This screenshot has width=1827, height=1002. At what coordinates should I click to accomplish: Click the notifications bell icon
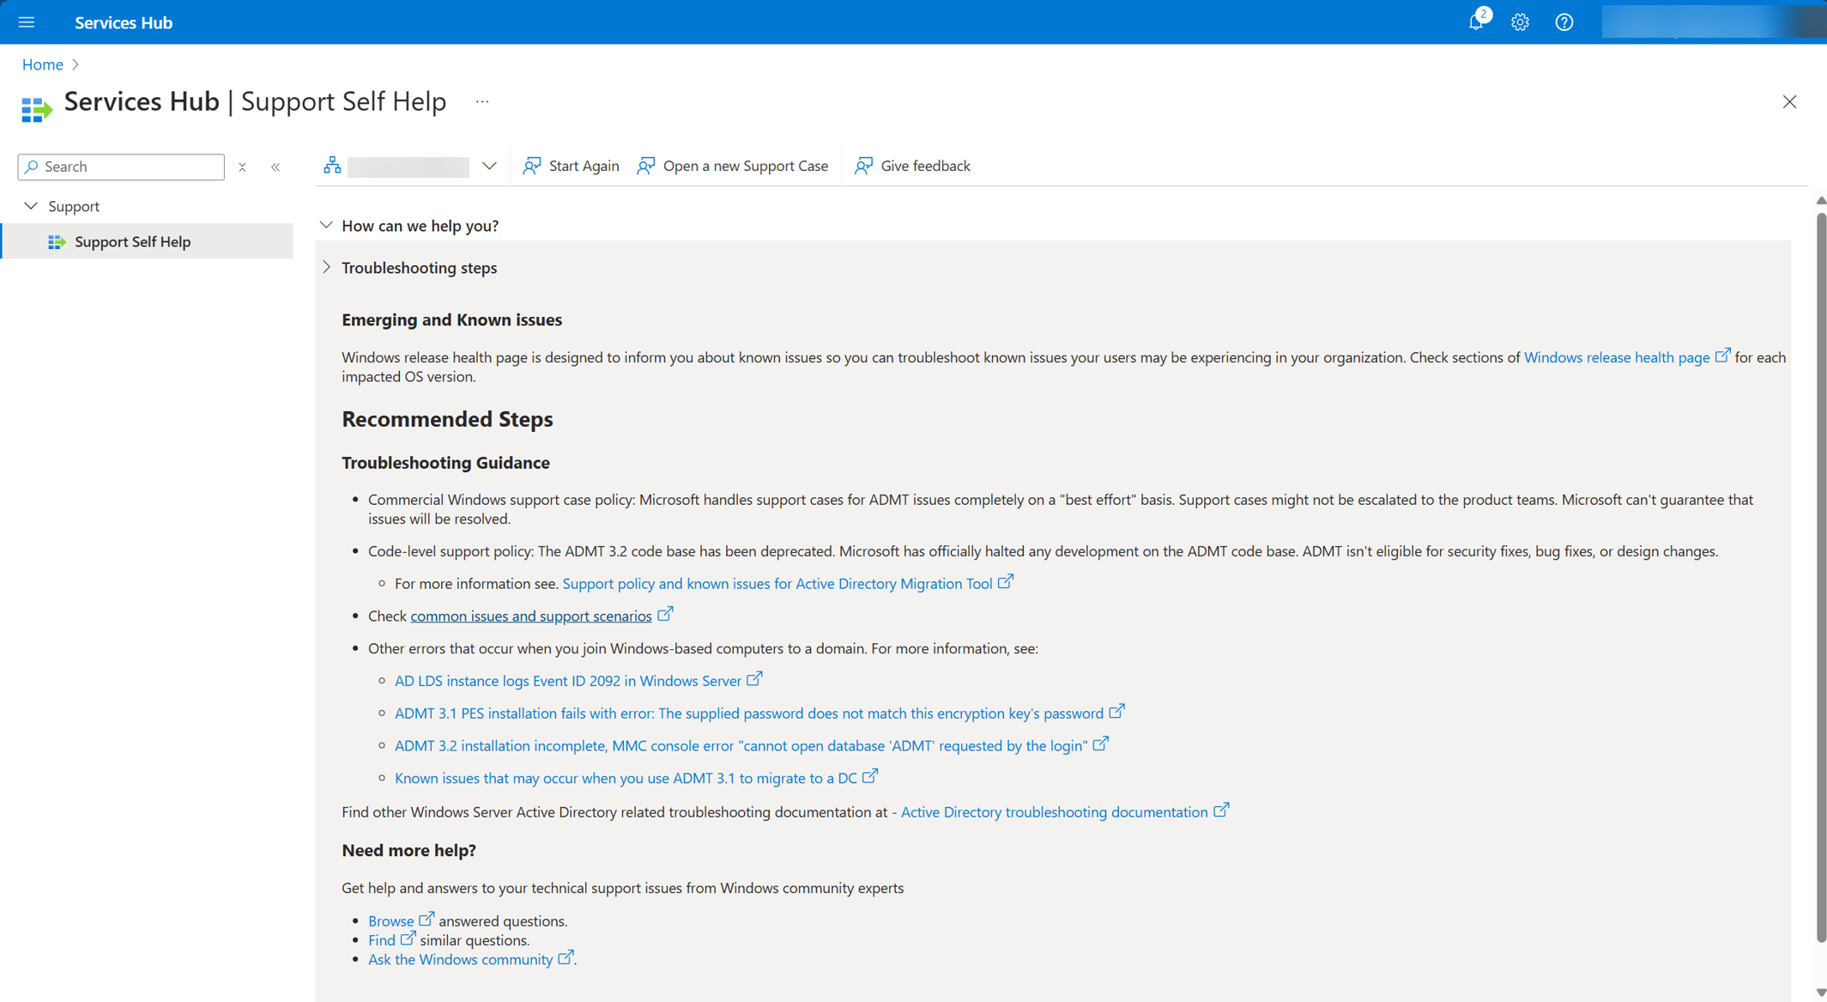[1479, 21]
